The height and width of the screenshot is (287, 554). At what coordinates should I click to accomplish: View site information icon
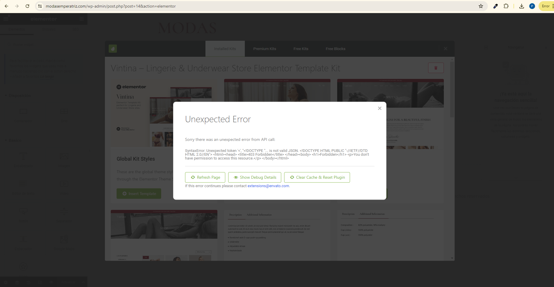tap(40, 6)
